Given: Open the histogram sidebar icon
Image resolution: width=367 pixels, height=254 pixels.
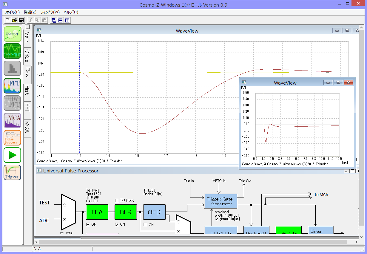Looking at the screenshot, I should click(12, 68).
